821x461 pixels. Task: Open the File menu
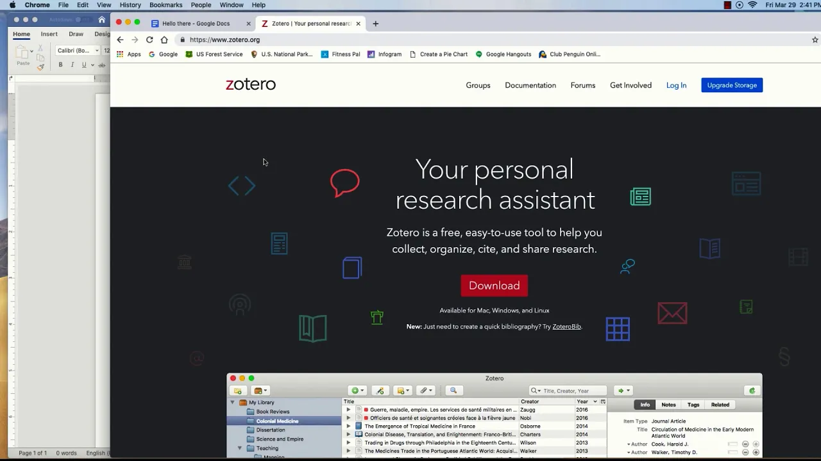click(x=63, y=5)
